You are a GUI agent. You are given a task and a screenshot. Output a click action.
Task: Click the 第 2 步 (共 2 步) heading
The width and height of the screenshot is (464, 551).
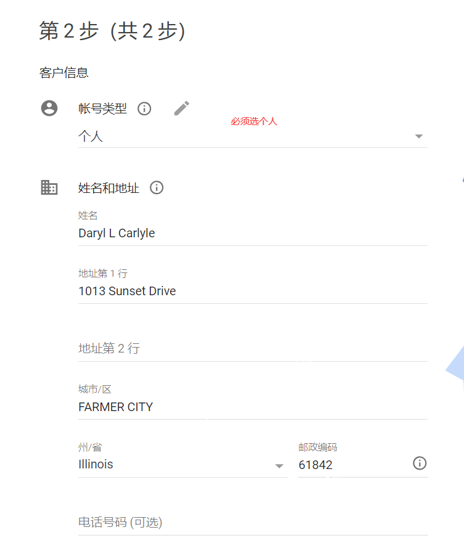[112, 31]
